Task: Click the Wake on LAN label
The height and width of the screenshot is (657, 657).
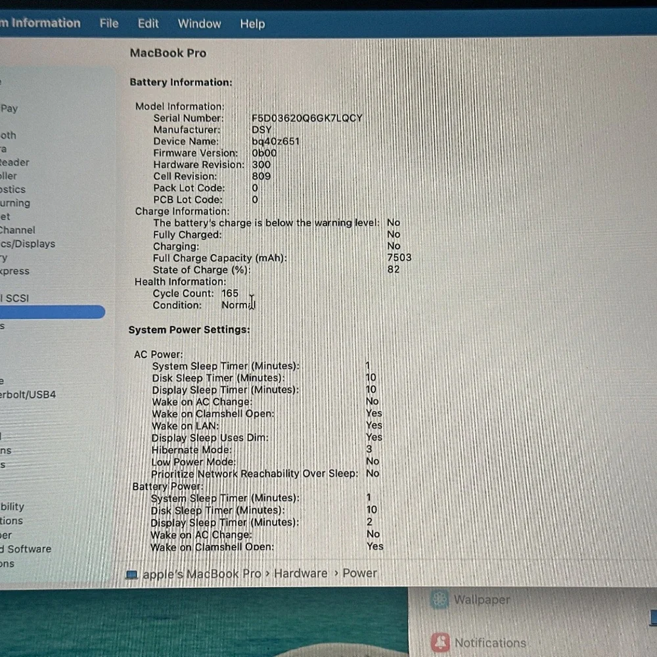Action: (x=185, y=426)
